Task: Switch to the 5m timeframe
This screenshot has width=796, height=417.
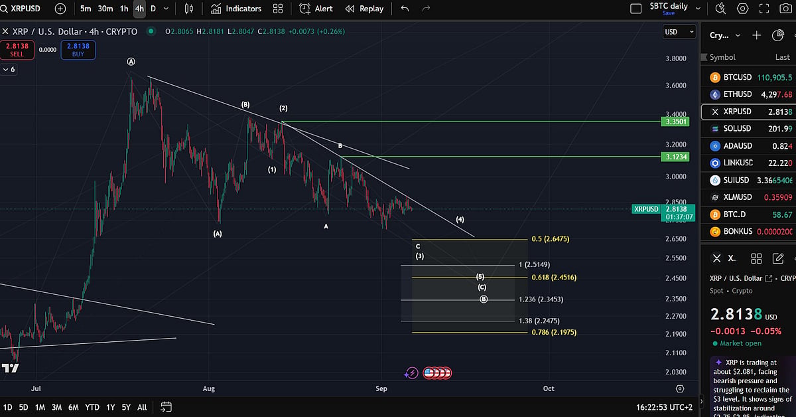Action: [86, 9]
